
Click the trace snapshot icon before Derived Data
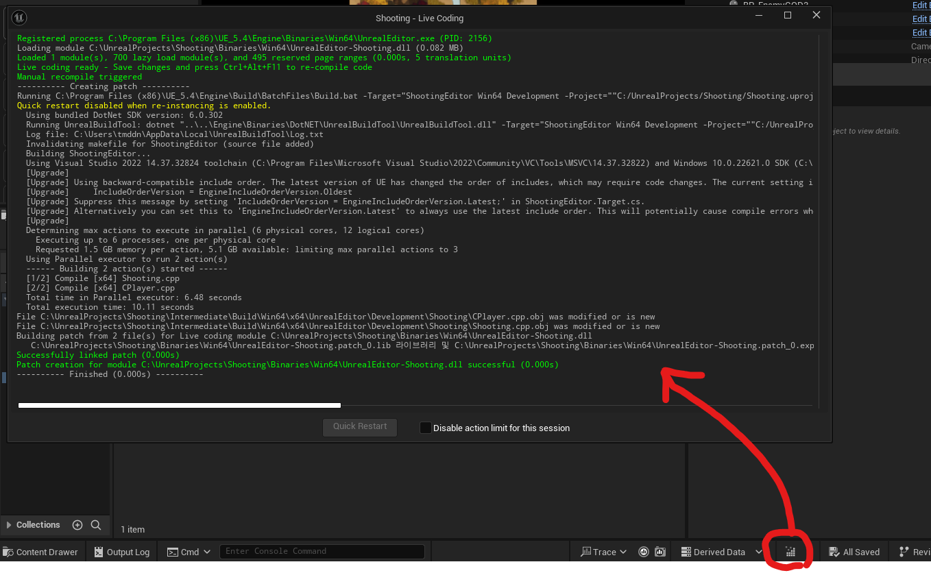coord(660,552)
